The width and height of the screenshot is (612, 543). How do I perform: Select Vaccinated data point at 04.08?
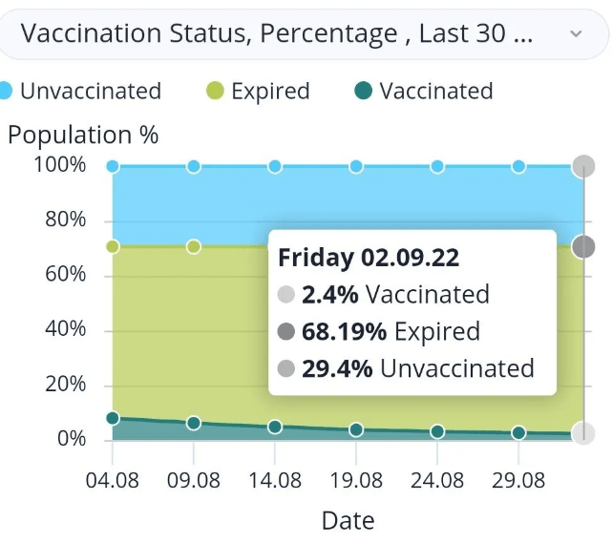click(x=113, y=418)
